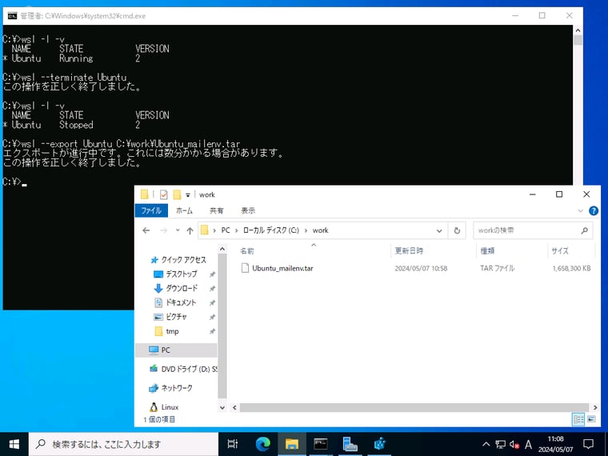Click cmd window scrollbar up arrow
Image resolution: width=608 pixels, height=456 pixels.
pyautogui.click(x=578, y=30)
